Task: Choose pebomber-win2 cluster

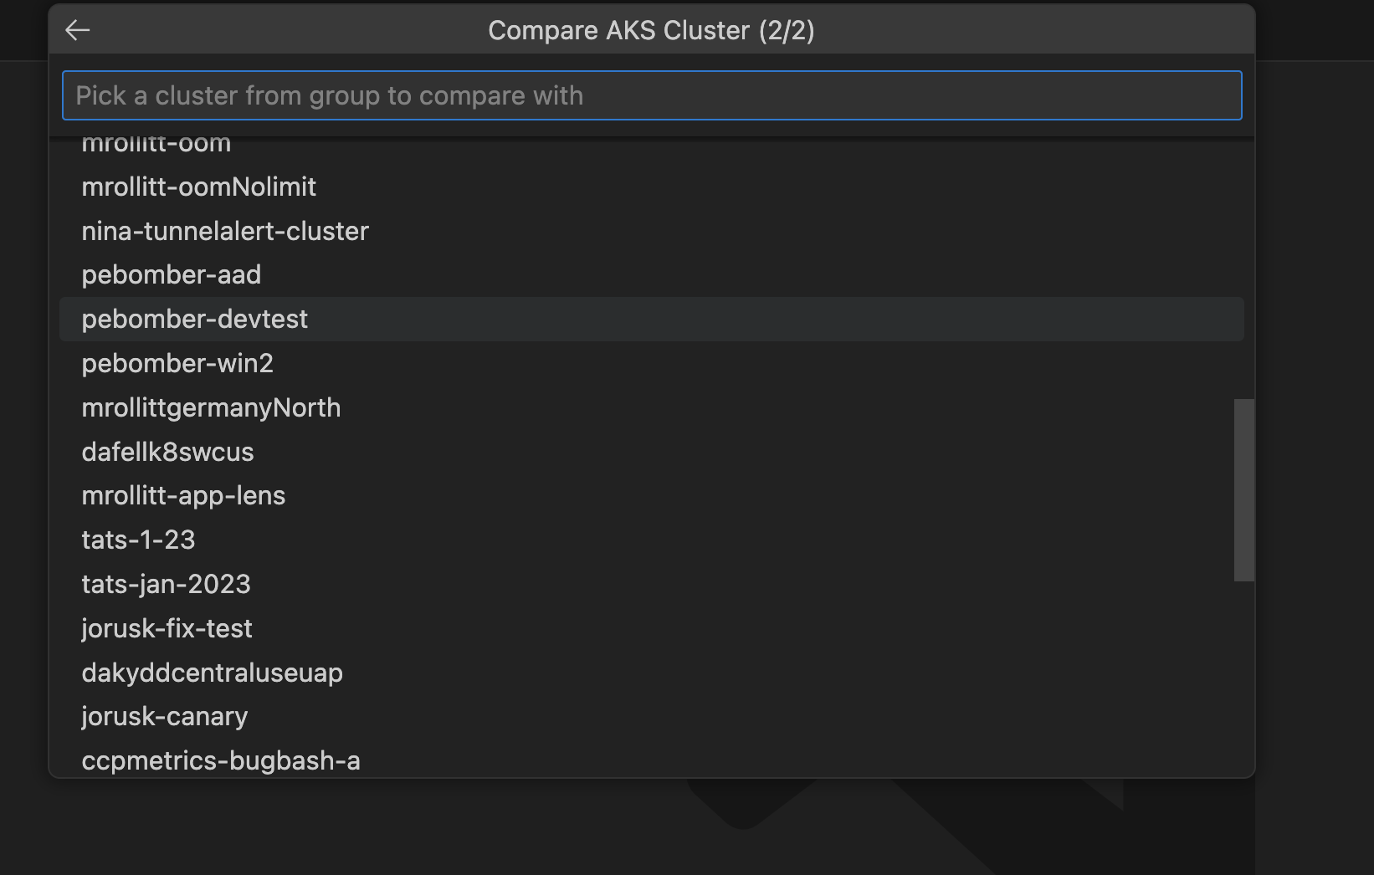Action: pyautogui.click(x=651, y=363)
